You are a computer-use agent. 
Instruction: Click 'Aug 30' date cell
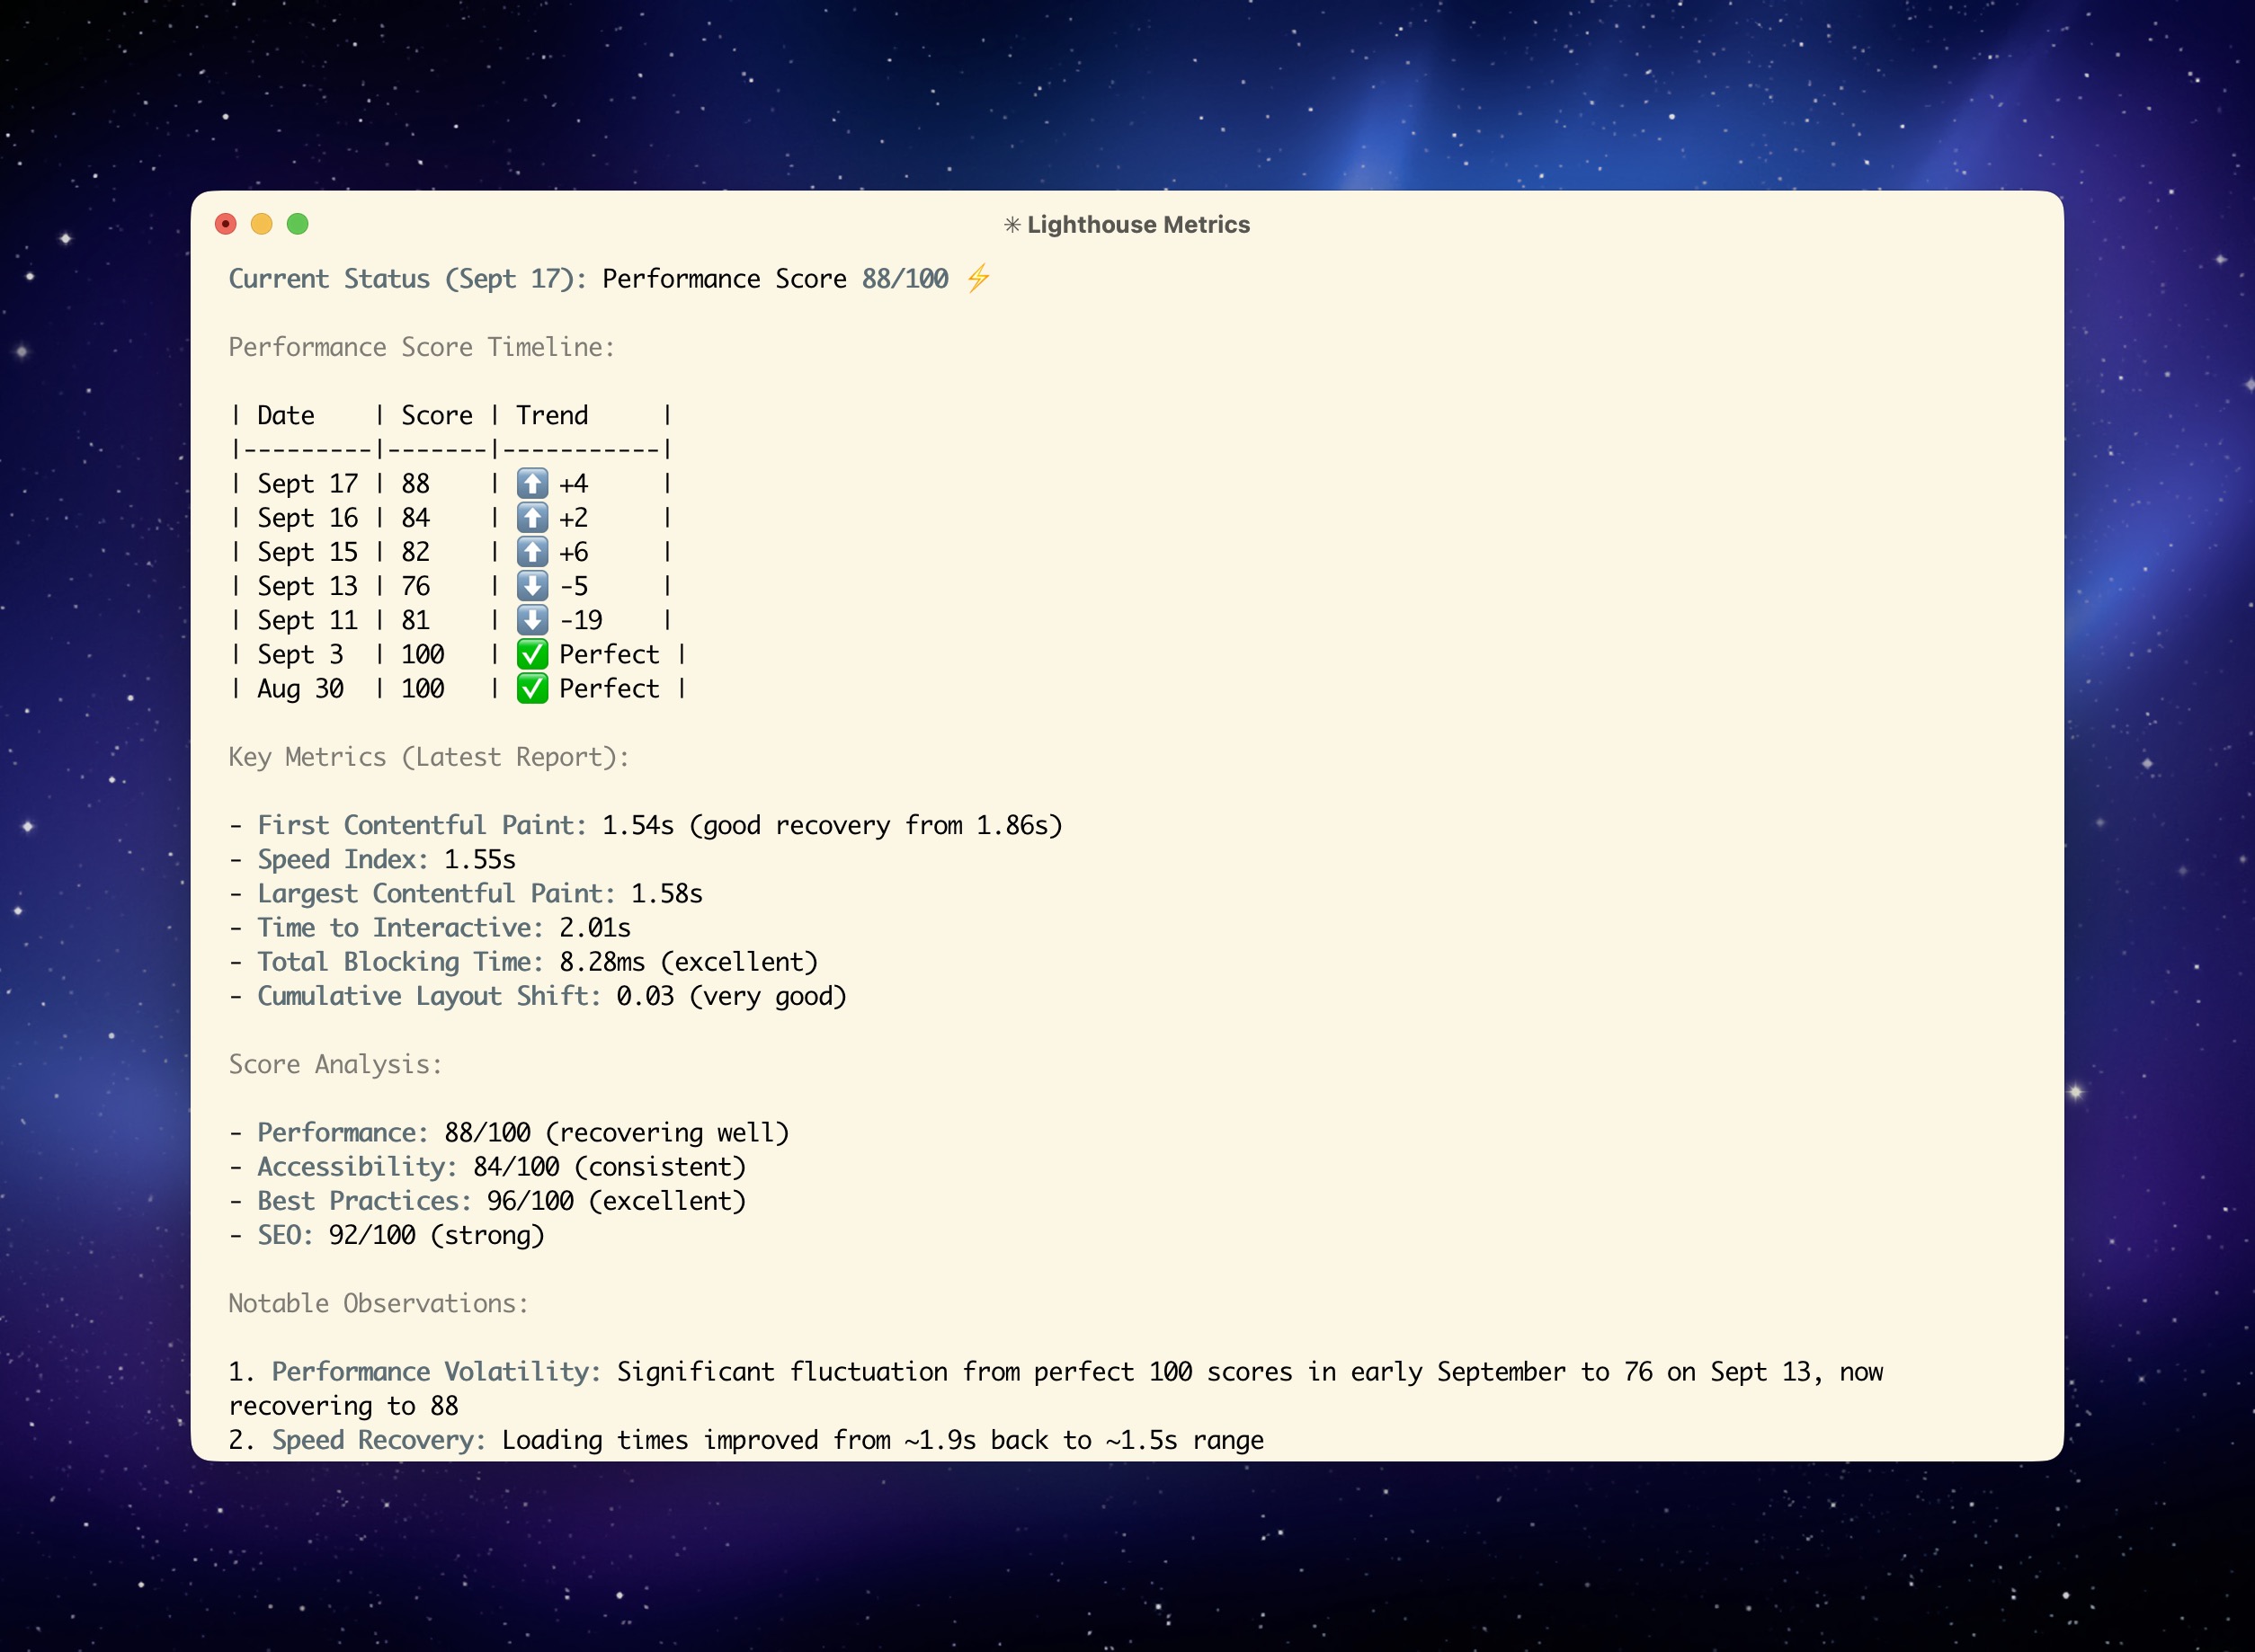pyautogui.click(x=300, y=689)
